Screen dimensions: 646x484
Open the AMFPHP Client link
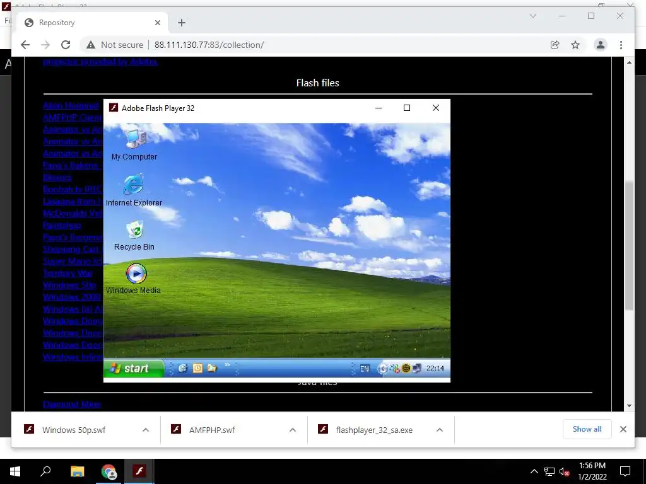pyautogui.click(x=73, y=118)
